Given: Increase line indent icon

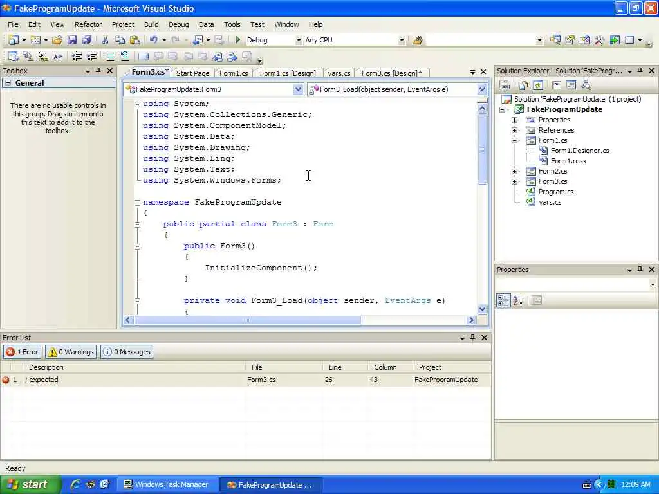Looking at the screenshot, I should pyautogui.click(x=91, y=57).
